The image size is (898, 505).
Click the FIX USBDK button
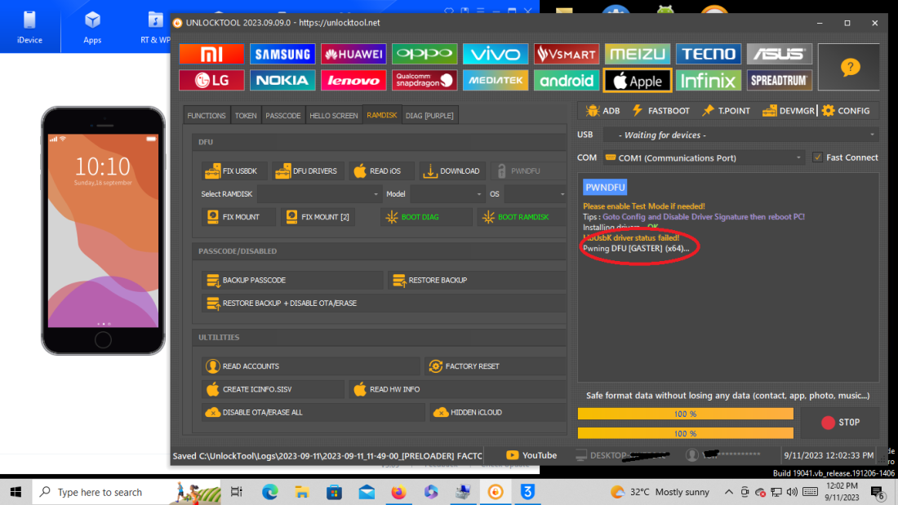tap(233, 171)
